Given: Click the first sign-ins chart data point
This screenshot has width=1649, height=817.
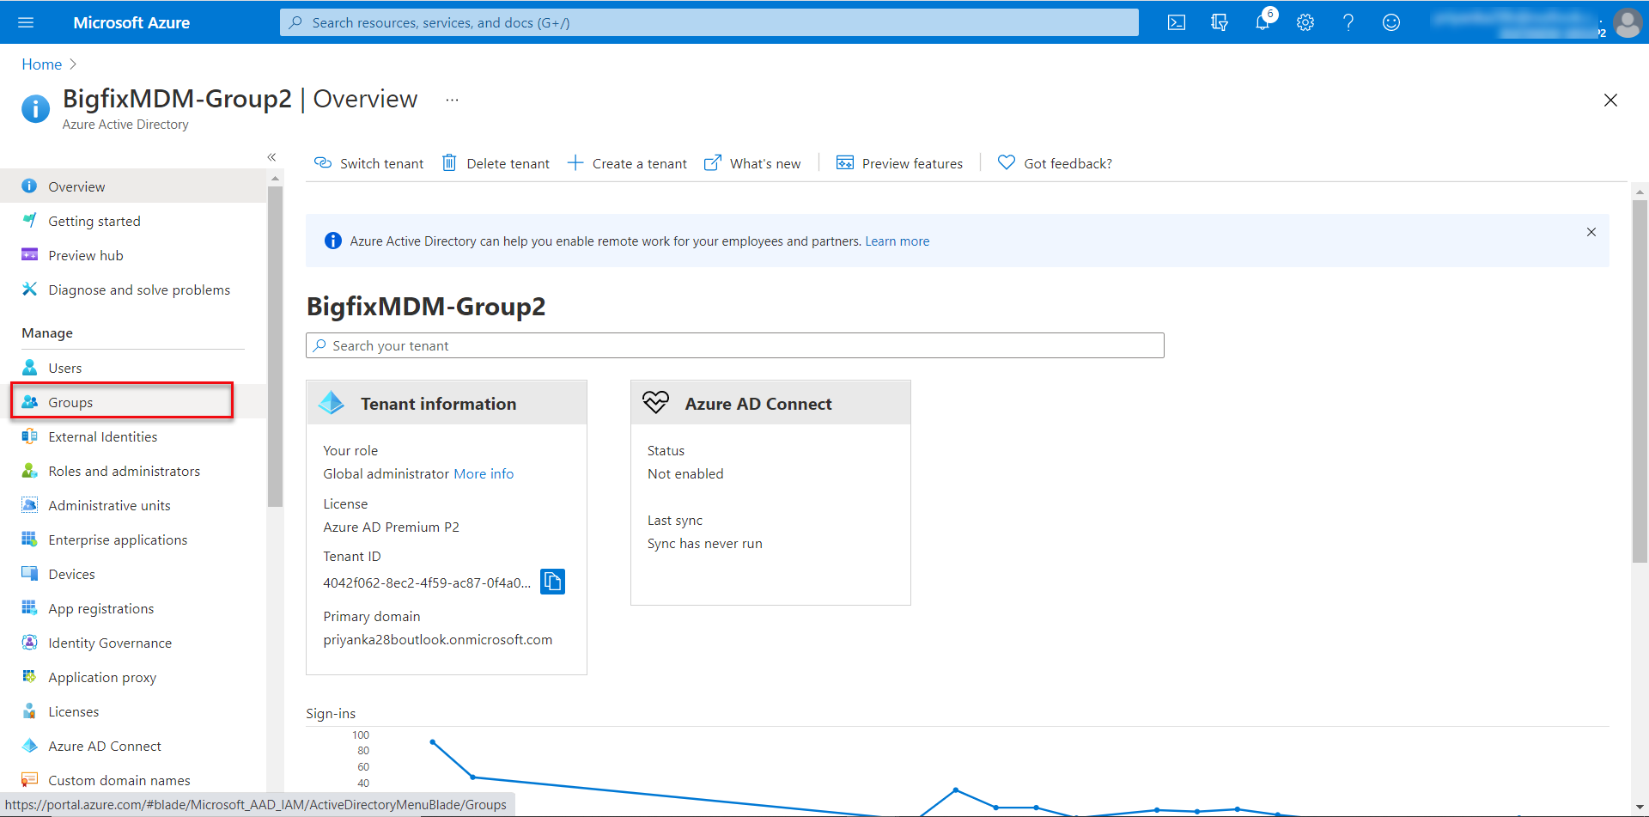Looking at the screenshot, I should (x=432, y=741).
